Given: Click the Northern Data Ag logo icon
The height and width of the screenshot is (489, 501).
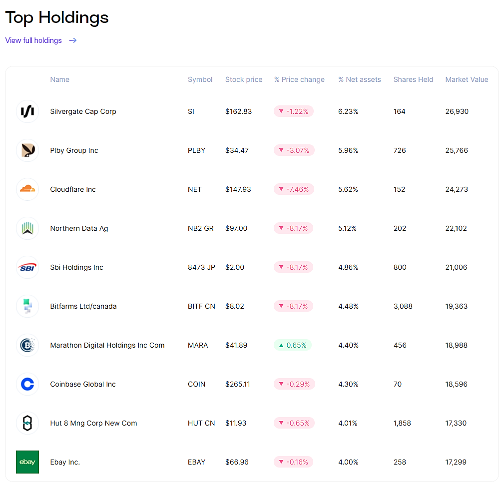Looking at the screenshot, I should (x=27, y=228).
